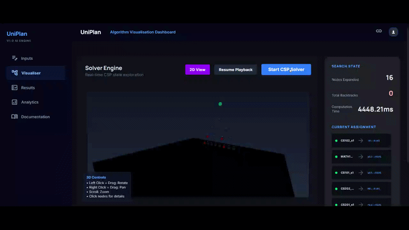Click the Documentation book icon

[x=15, y=117]
